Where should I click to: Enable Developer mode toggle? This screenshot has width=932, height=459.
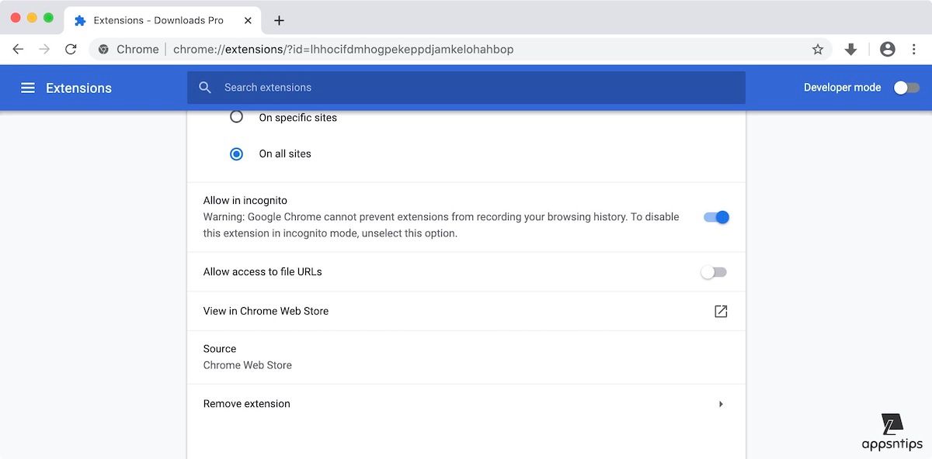[906, 88]
